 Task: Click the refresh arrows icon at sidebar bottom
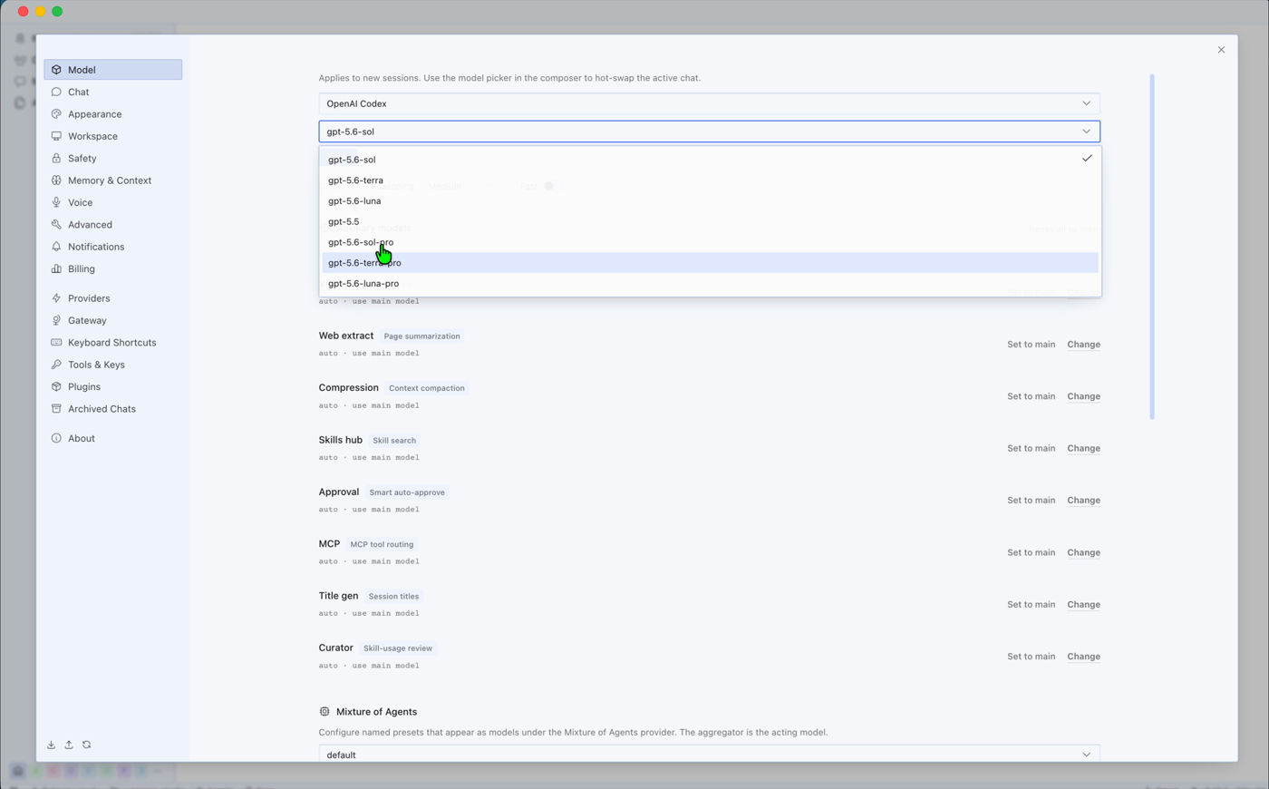[x=87, y=745]
